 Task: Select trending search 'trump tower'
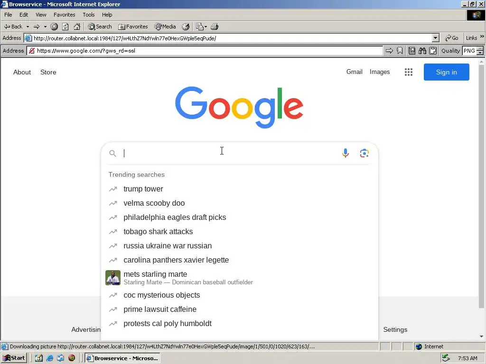(x=240, y=189)
